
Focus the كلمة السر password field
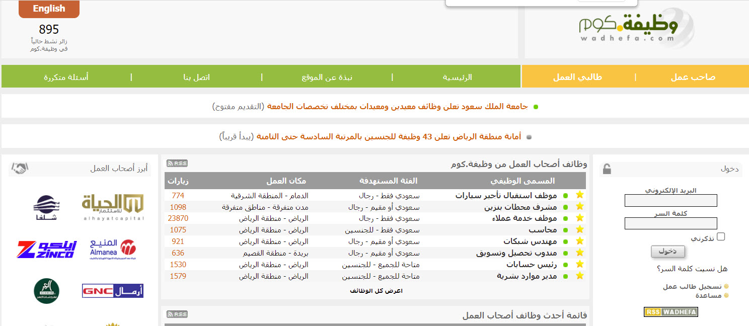click(670, 223)
